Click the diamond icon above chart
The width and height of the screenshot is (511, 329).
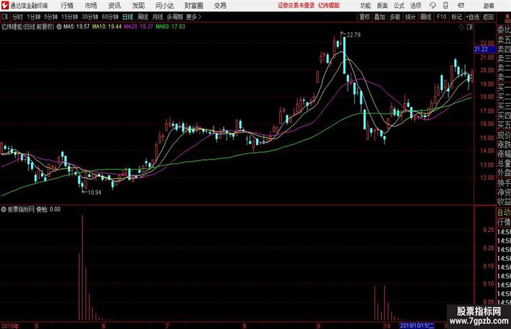pos(462,27)
